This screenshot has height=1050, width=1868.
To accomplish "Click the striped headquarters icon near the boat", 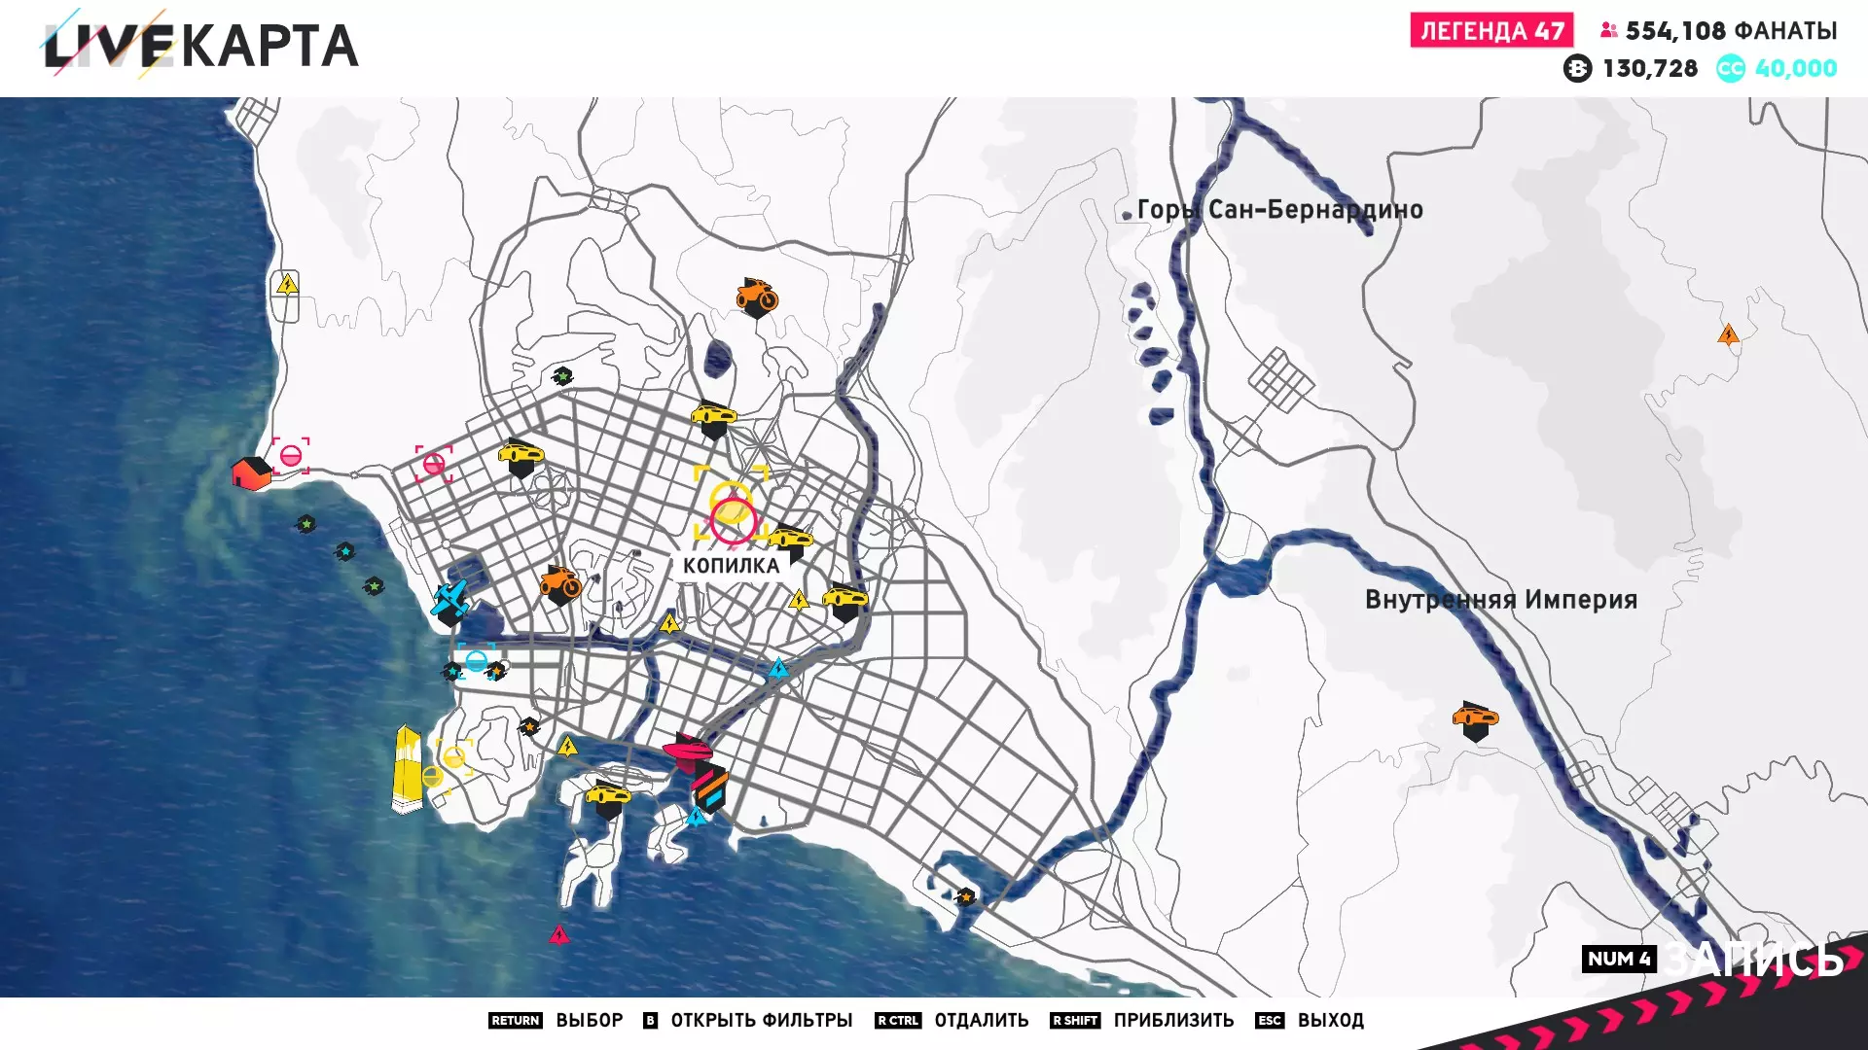I will [710, 787].
